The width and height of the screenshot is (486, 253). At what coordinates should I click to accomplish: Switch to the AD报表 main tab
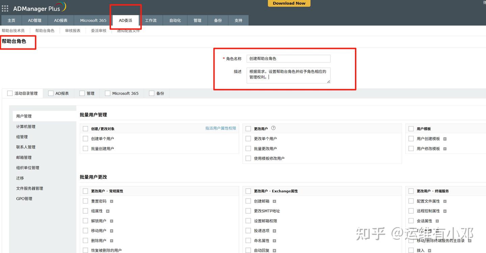61,20
